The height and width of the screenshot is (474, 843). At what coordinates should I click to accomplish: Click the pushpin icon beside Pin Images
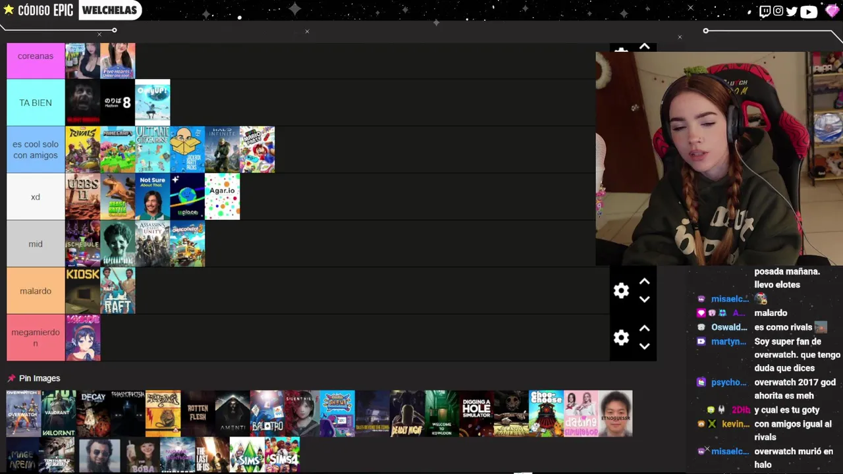11,379
